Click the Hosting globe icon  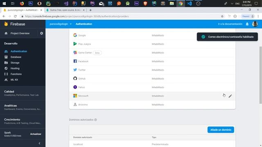click(6, 68)
